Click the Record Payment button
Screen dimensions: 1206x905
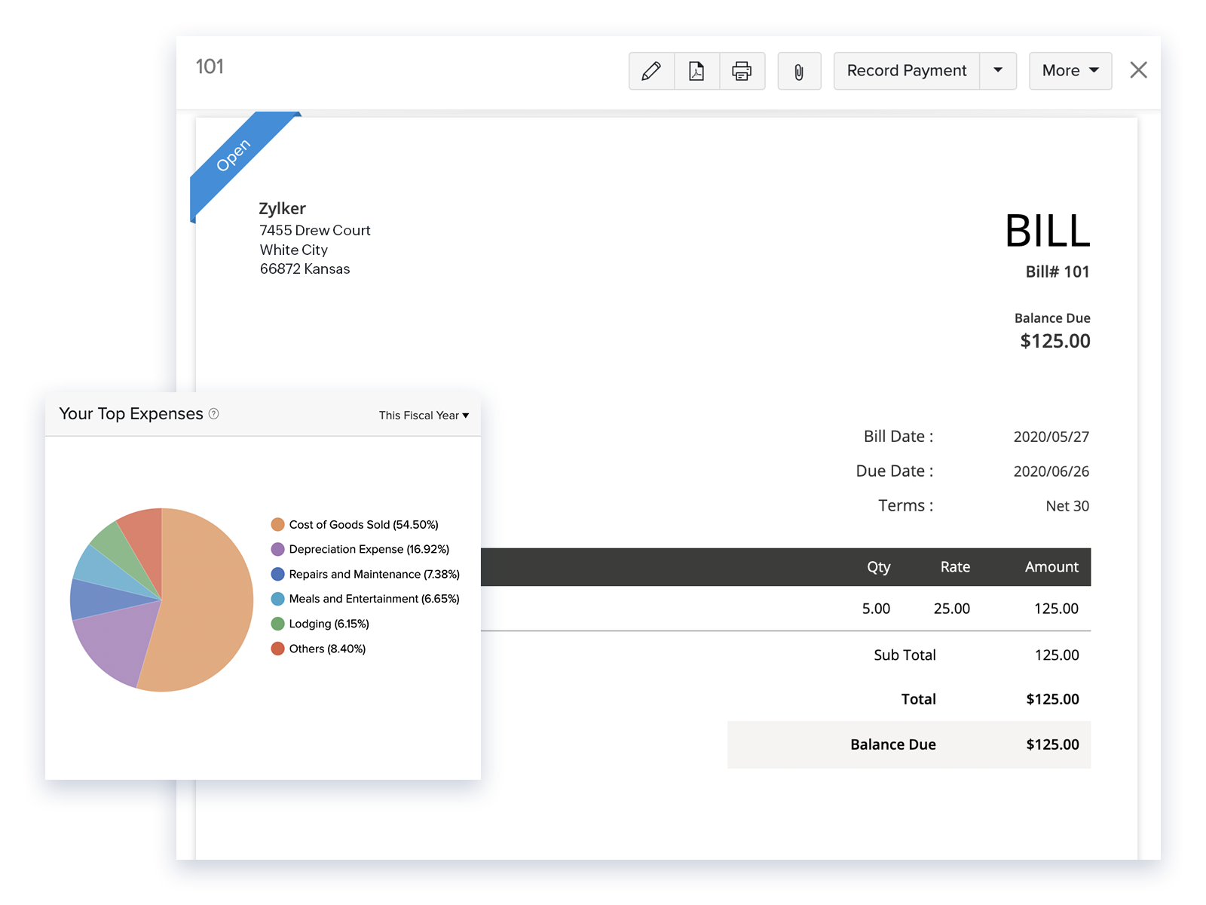[906, 70]
